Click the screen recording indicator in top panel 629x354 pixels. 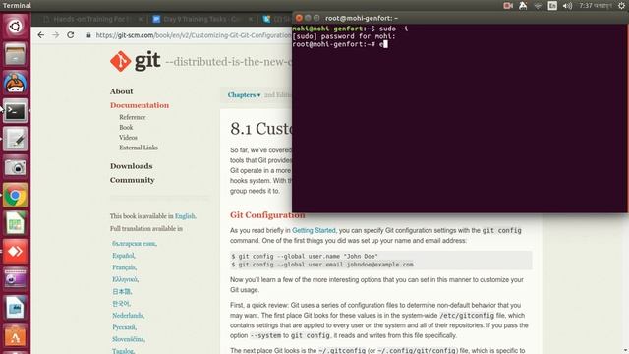508,5
